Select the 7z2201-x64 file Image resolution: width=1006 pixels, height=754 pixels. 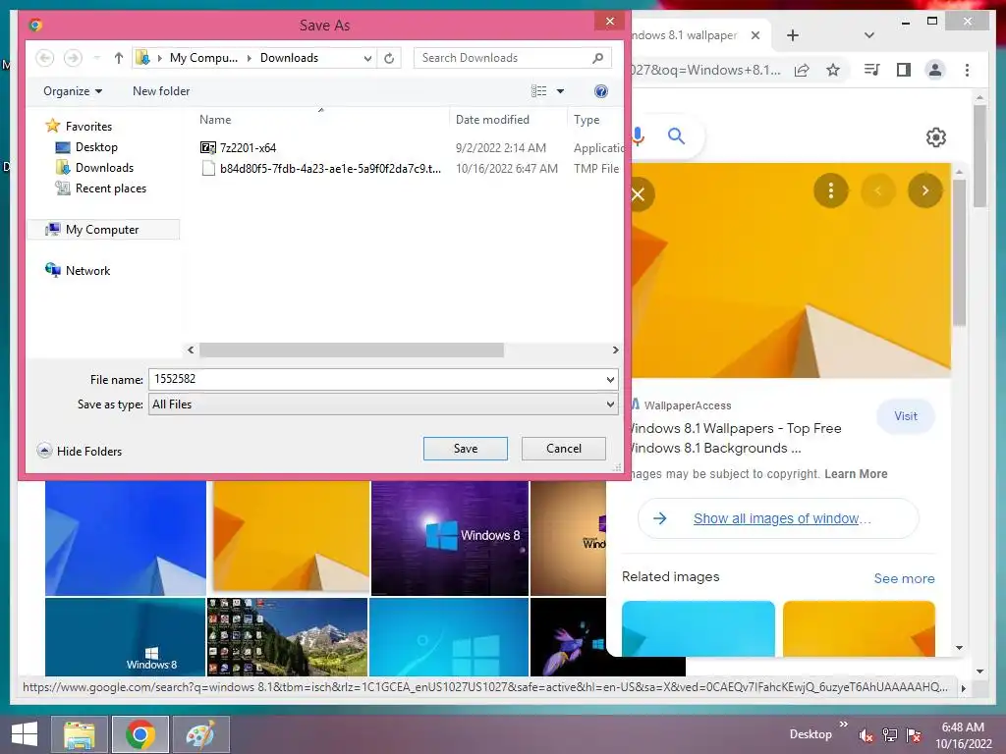click(238, 147)
